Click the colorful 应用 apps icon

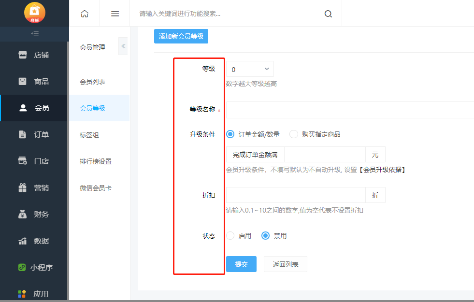(22, 294)
